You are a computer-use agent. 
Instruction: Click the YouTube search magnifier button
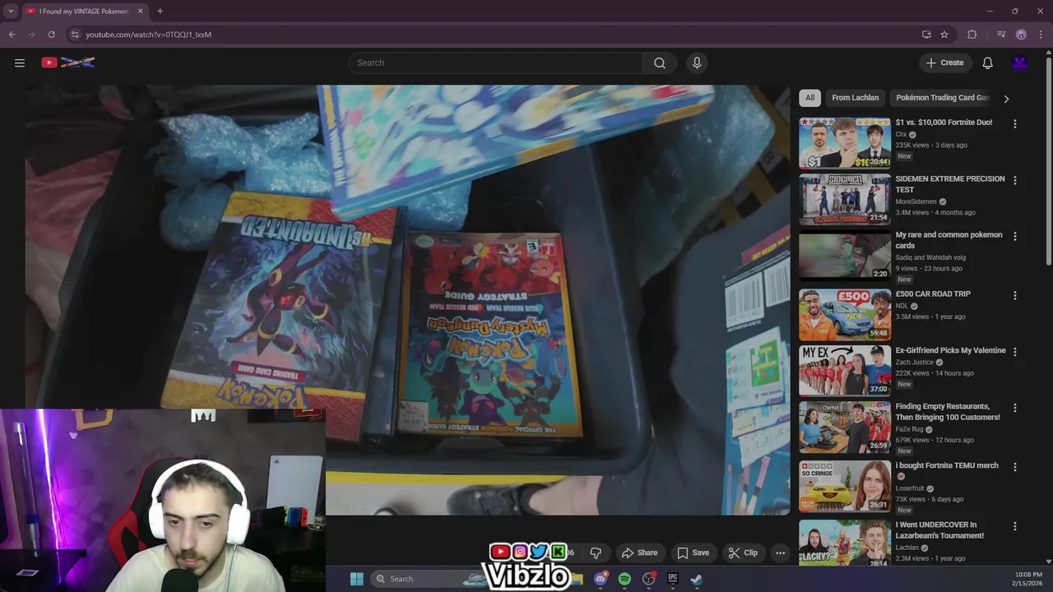click(x=660, y=62)
